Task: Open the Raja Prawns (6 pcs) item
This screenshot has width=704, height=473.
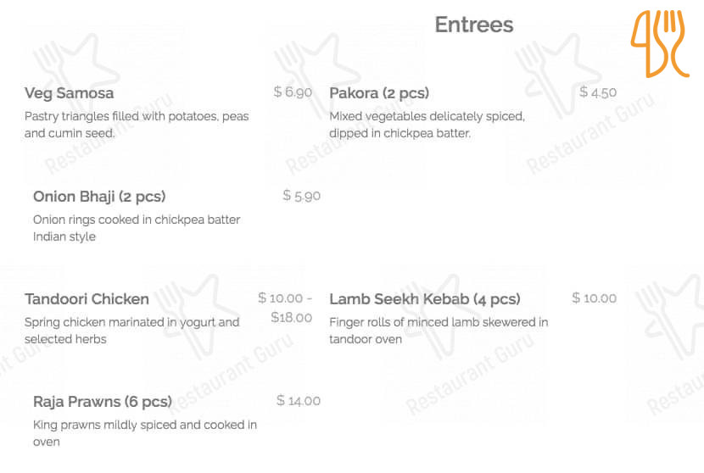Action: 102,401
